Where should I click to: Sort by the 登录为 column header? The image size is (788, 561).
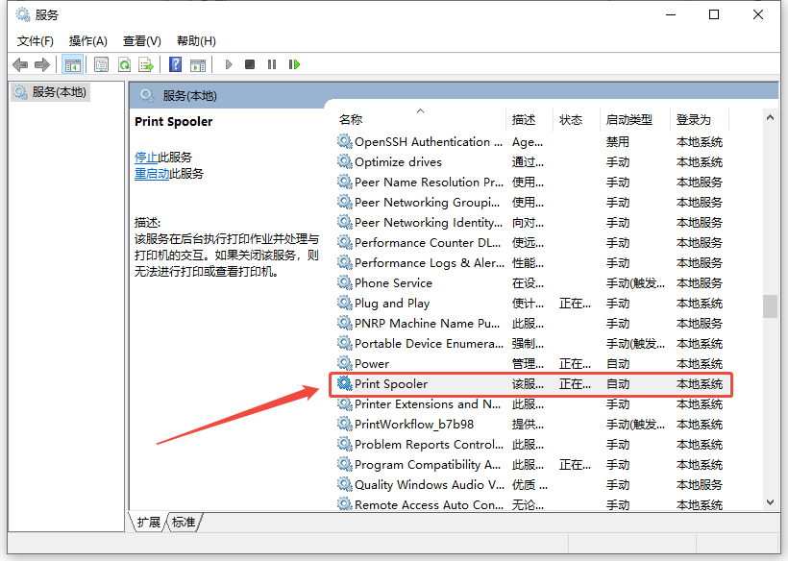point(699,119)
